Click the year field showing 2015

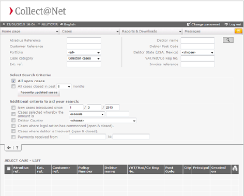(112, 108)
